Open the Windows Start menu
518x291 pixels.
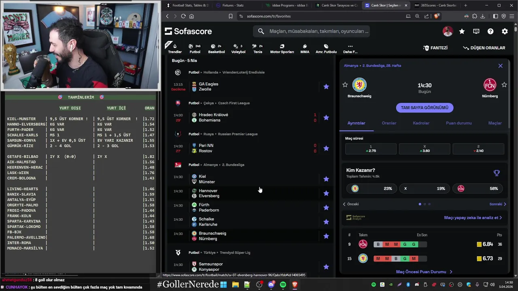[x=223, y=285]
